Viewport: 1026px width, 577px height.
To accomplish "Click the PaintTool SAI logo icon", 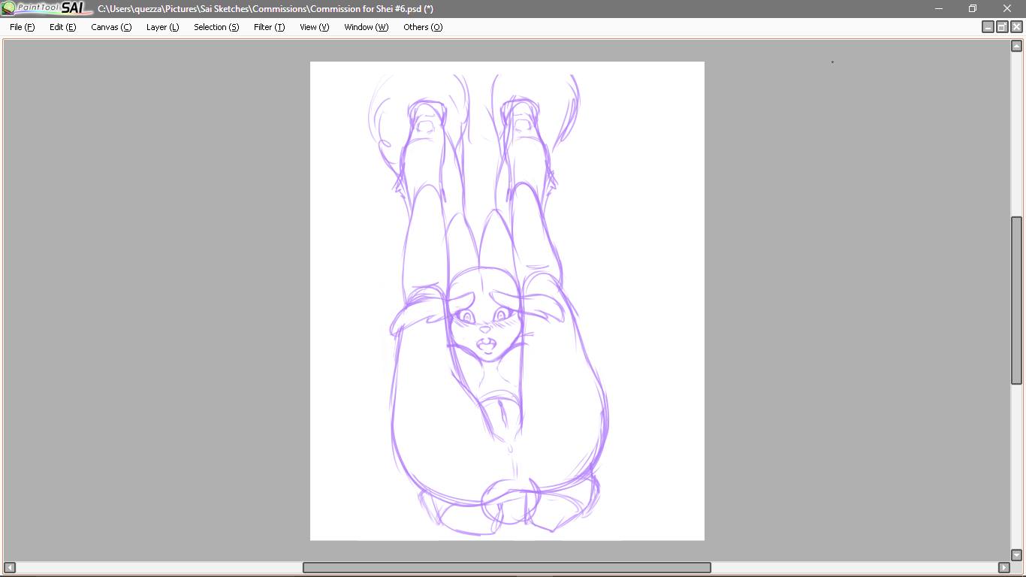I will [x=45, y=8].
